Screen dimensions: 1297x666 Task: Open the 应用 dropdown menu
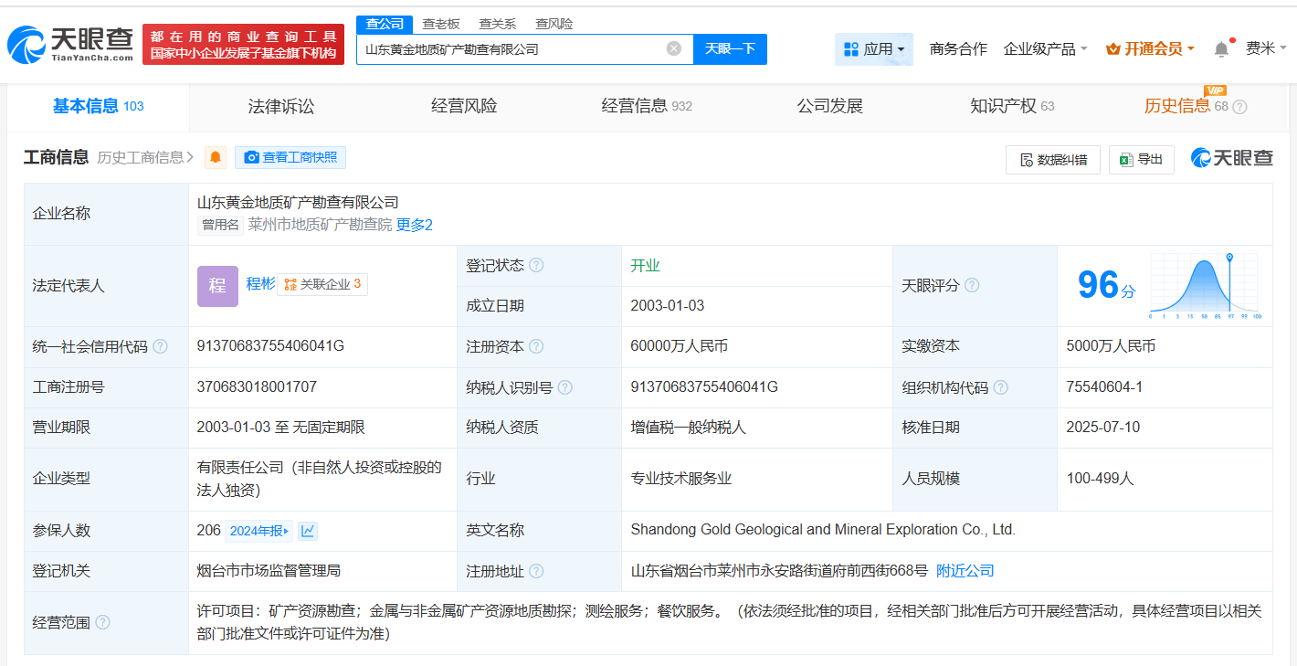pos(873,48)
